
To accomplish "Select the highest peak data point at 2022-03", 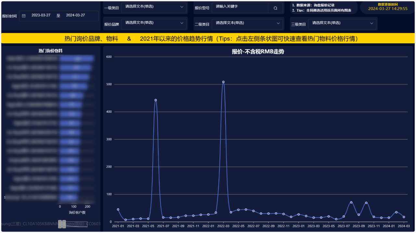I will [223, 82].
